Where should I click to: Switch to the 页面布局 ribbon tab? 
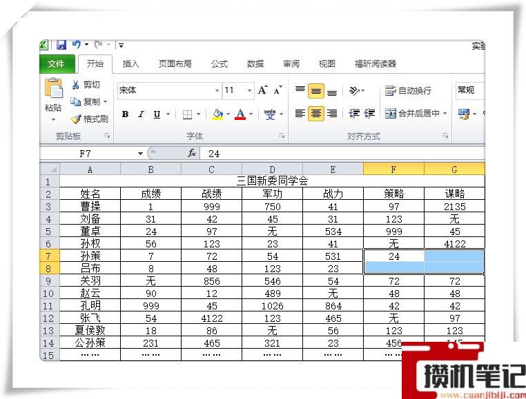click(175, 63)
